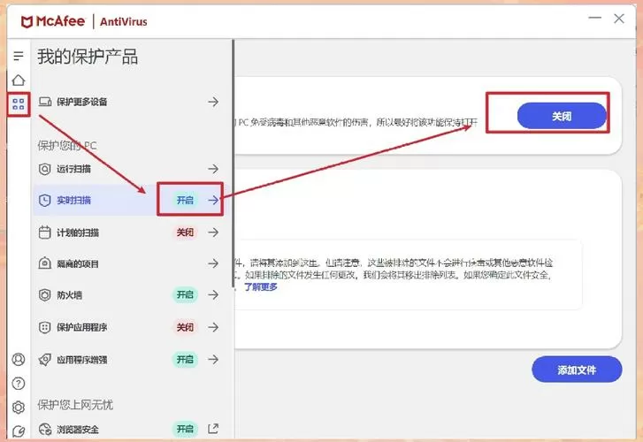Close the McAfee AntiVirus window
643x442 pixels.
[x=619, y=19]
